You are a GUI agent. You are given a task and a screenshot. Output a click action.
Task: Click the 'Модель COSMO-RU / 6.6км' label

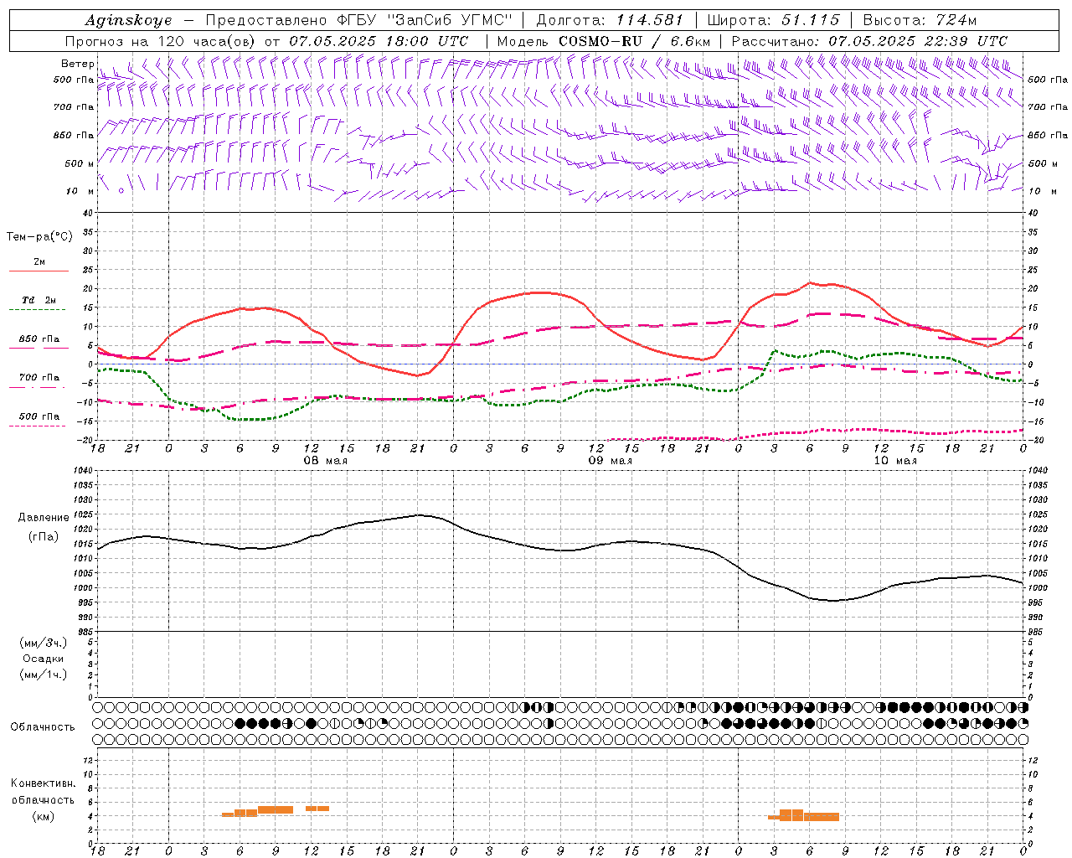pos(604,41)
